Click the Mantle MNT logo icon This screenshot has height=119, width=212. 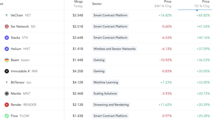click(x=7, y=93)
